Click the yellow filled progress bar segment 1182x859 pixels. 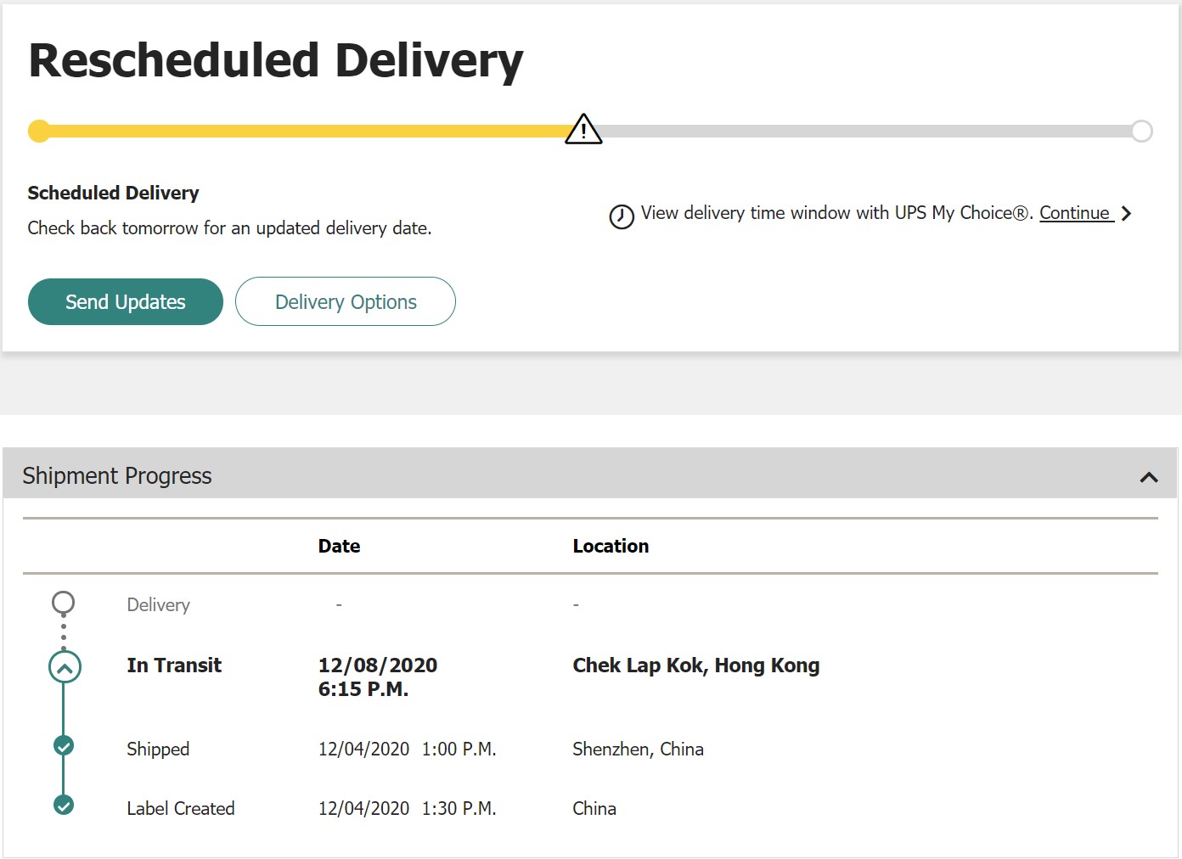[x=306, y=131]
